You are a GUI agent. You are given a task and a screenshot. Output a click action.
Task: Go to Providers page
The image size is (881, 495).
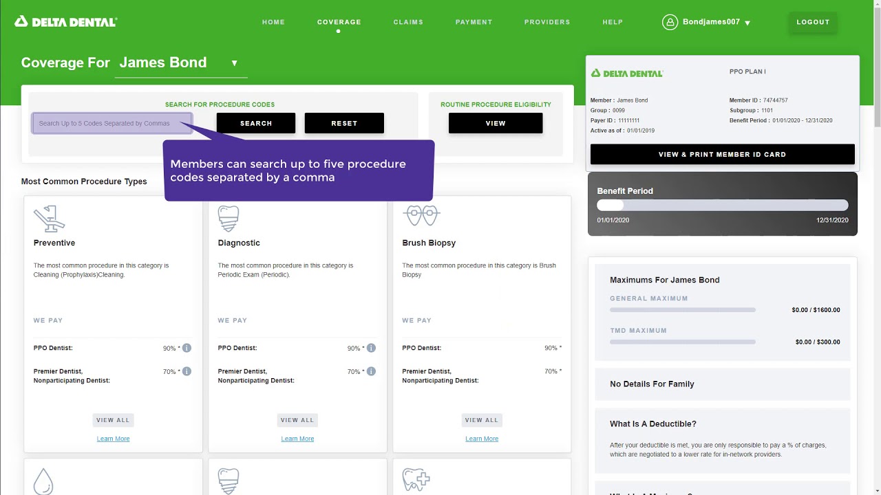(547, 22)
